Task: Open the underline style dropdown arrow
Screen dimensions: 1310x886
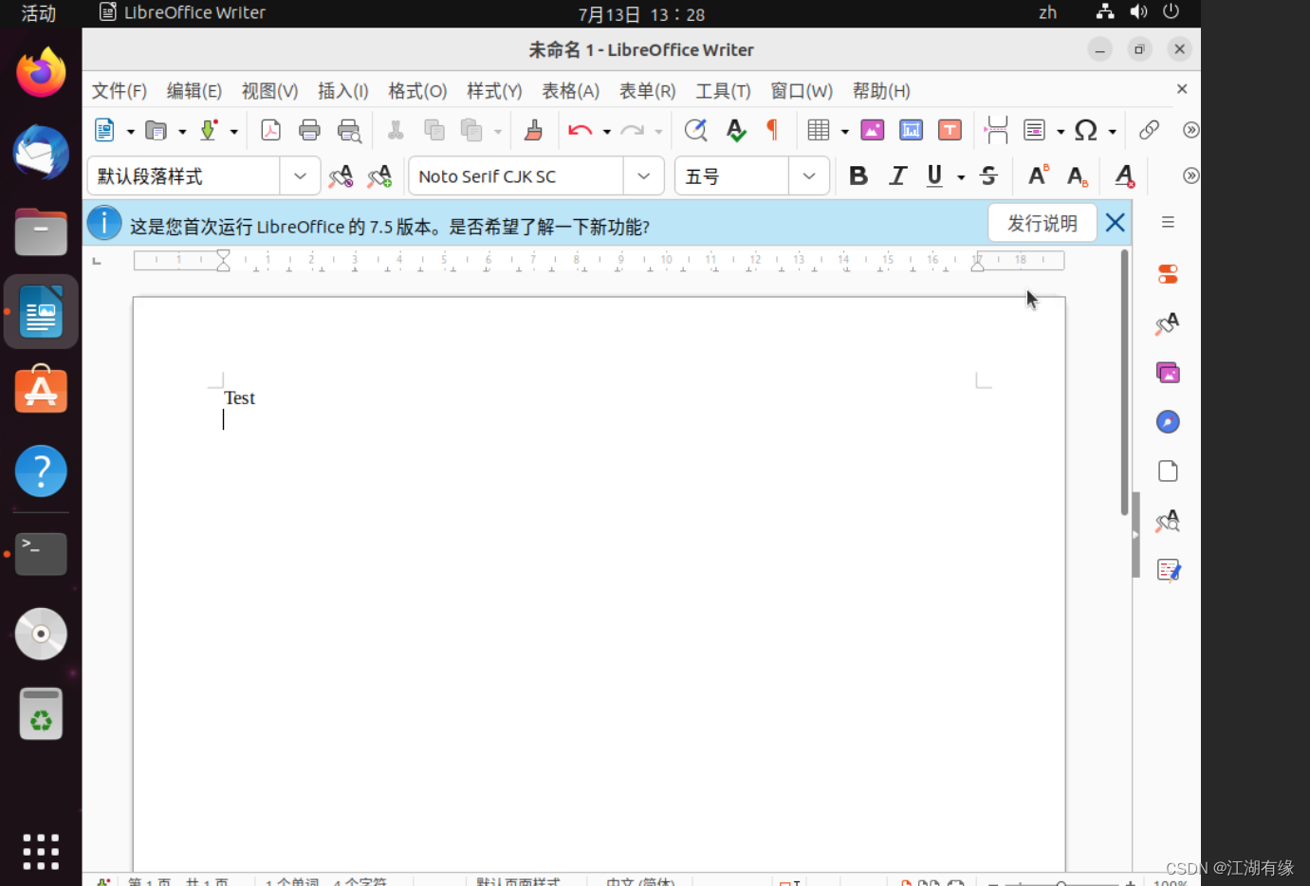Action: tap(961, 177)
